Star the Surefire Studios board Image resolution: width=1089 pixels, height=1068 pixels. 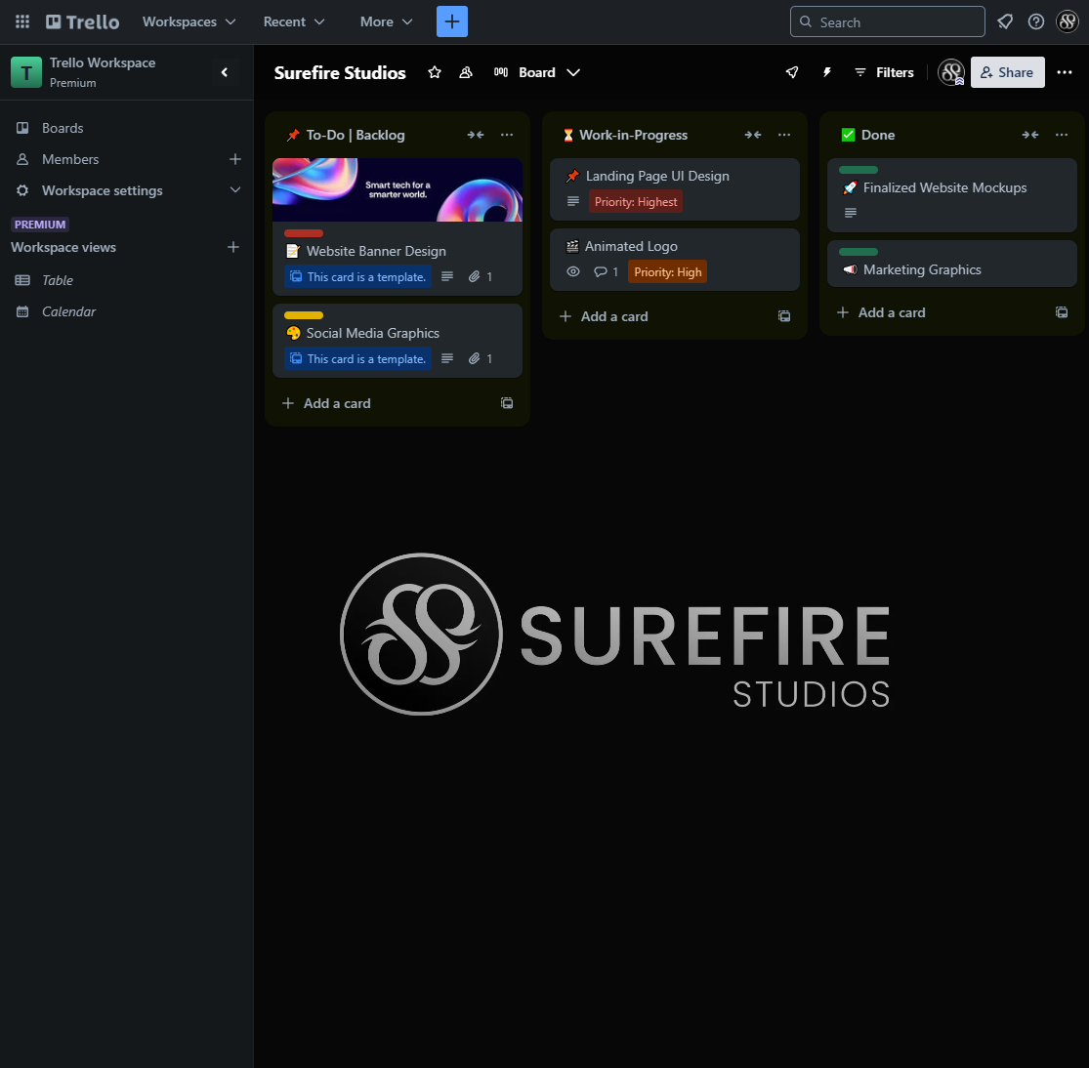(435, 72)
